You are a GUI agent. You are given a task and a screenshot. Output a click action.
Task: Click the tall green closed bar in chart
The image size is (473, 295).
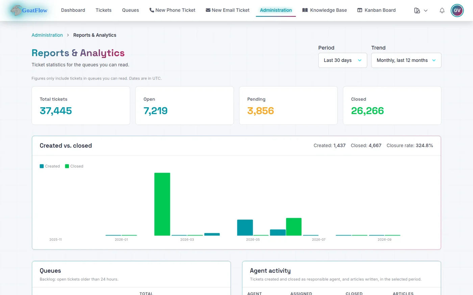pos(162,204)
